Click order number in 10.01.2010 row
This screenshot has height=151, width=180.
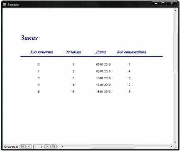tap(73, 78)
